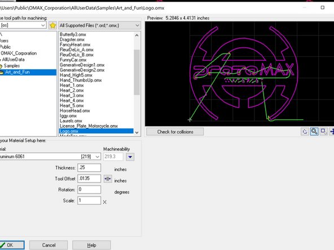Select the Public folder
Viewport: 334px width, 250px height.
[x=5, y=47]
